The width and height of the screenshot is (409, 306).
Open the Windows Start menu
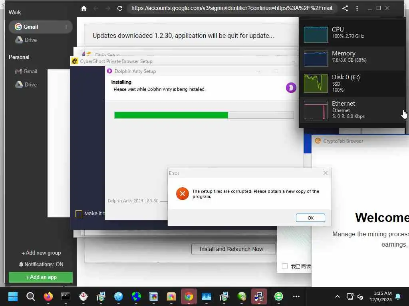pyautogui.click(x=13, y=296)
